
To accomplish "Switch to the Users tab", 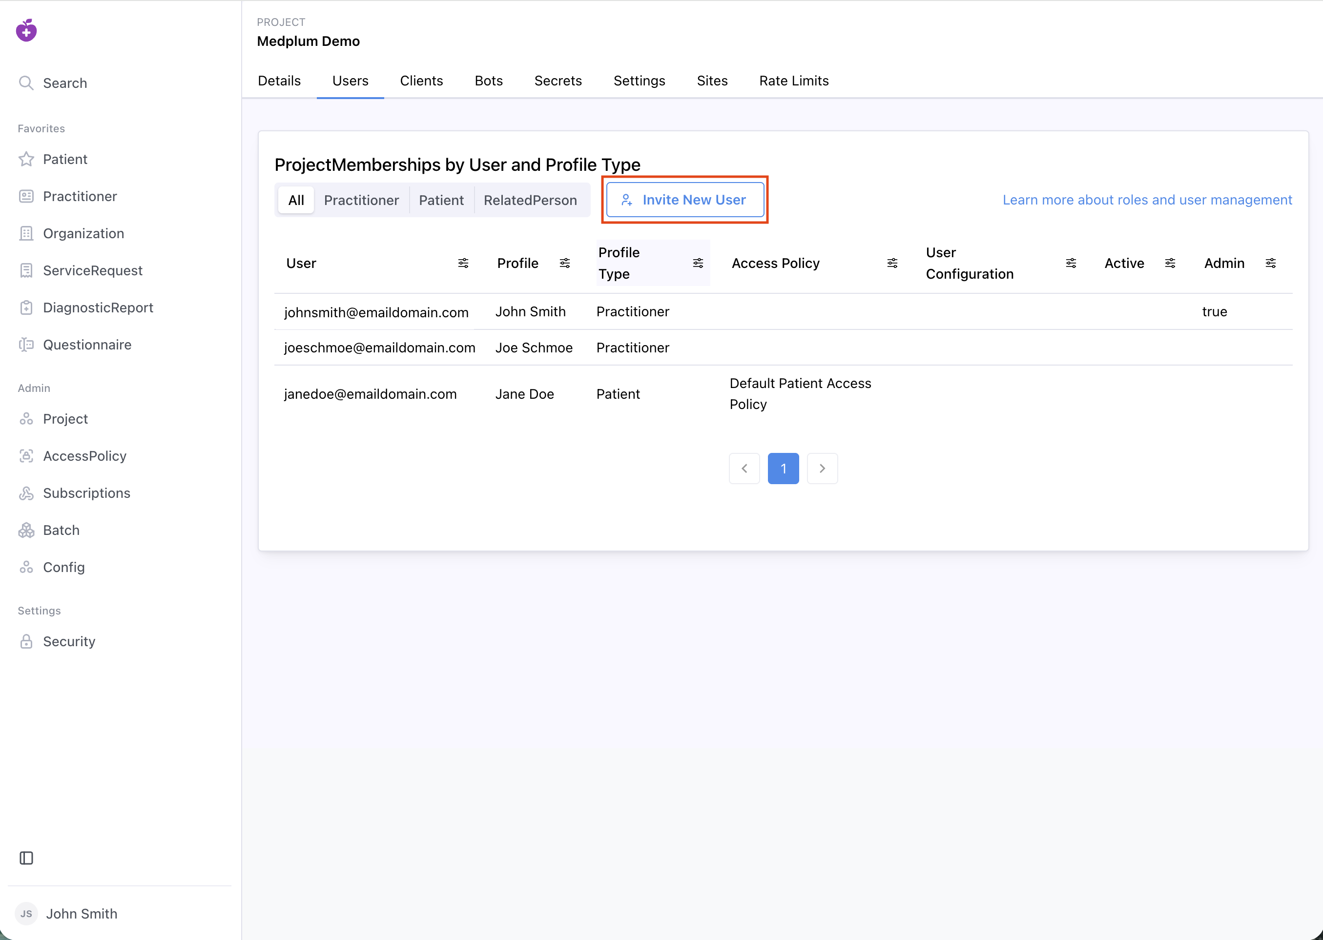I will (x=351, y=81).
